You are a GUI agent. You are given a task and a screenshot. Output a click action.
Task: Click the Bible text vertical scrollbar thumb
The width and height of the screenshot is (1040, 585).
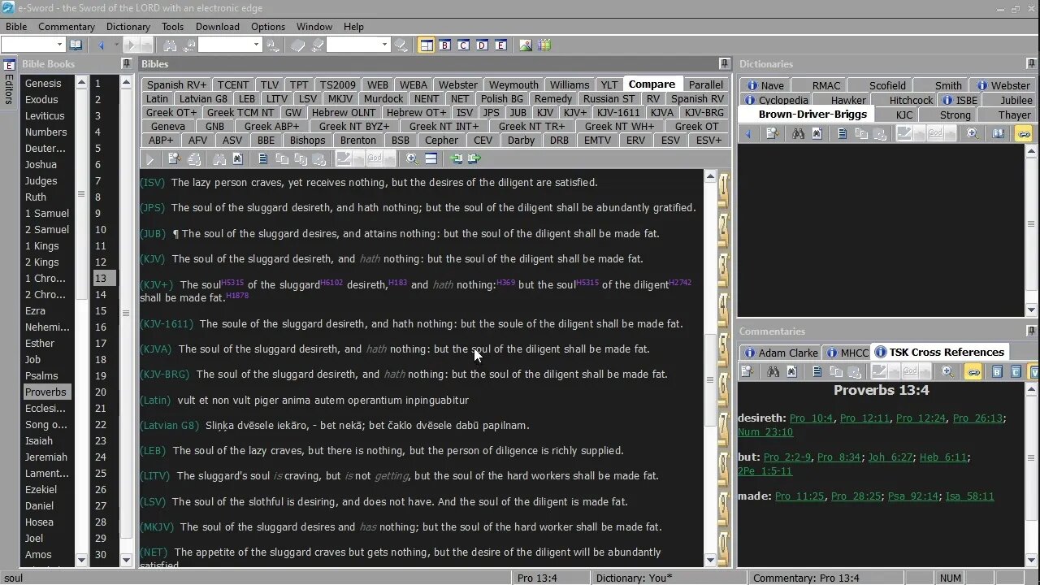tap(710, 379)
